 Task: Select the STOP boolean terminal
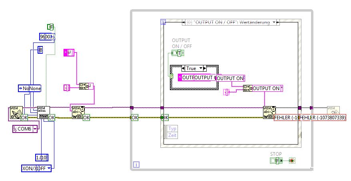(x=276, y=161)
